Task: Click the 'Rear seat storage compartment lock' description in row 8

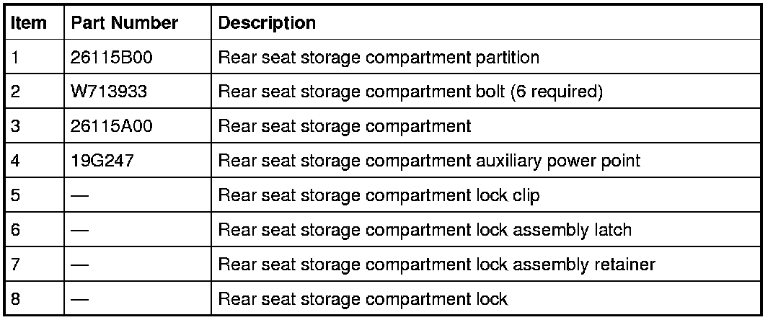Action: 363,299
